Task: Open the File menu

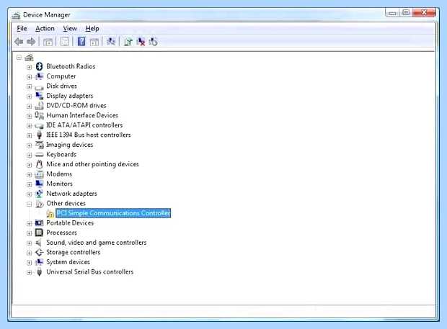Action: [22, 29]
